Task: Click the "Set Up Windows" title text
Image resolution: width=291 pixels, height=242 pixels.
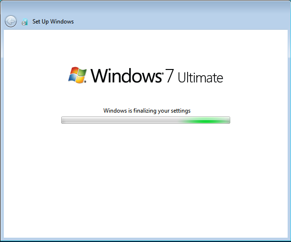Action: click(x=53, y=22)
